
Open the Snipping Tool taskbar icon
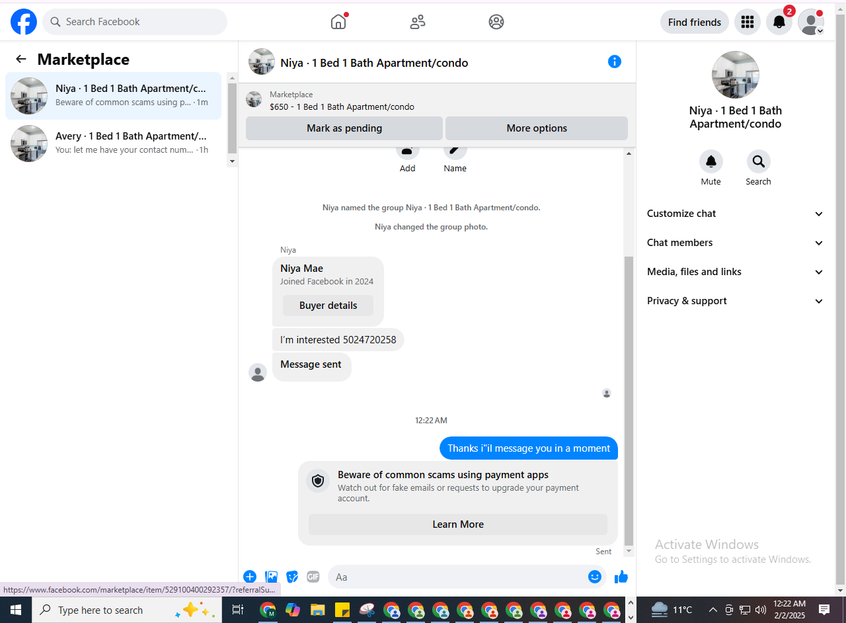click(367, 610)
